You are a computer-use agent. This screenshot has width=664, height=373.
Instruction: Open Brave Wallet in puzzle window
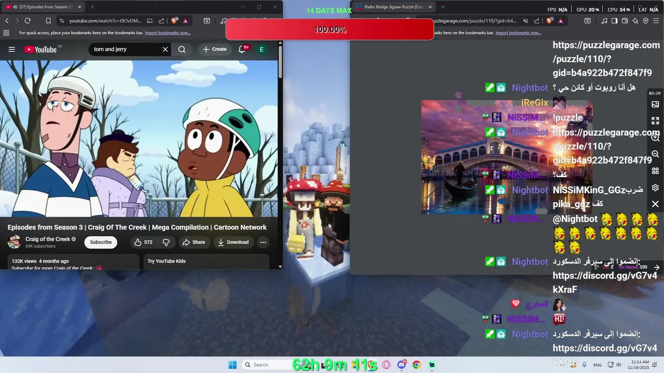coord(625,21)
